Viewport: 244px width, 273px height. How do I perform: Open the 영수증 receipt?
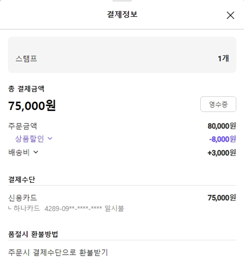(218, 104)
